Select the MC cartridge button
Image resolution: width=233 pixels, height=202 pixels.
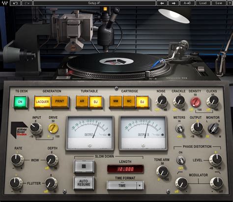(129, 101)
